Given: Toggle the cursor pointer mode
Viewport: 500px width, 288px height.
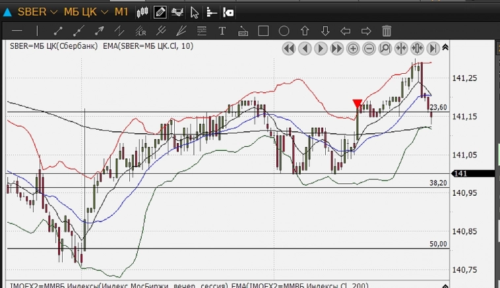Looking at the screenshot, I should [x=194, y=12].
